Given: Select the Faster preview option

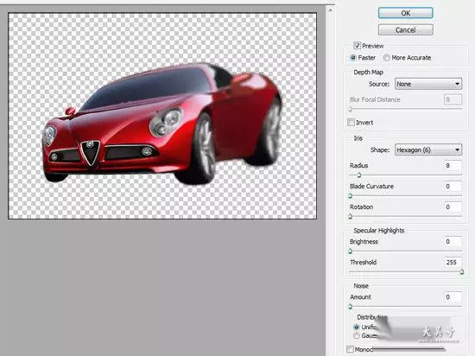Looking at the screenshot, I should [353, 58].
